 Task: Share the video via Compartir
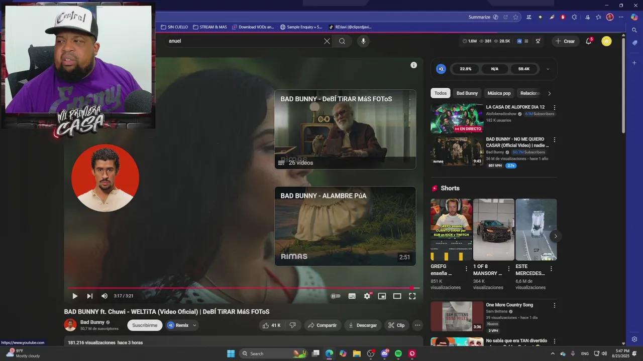click(321, 325)
